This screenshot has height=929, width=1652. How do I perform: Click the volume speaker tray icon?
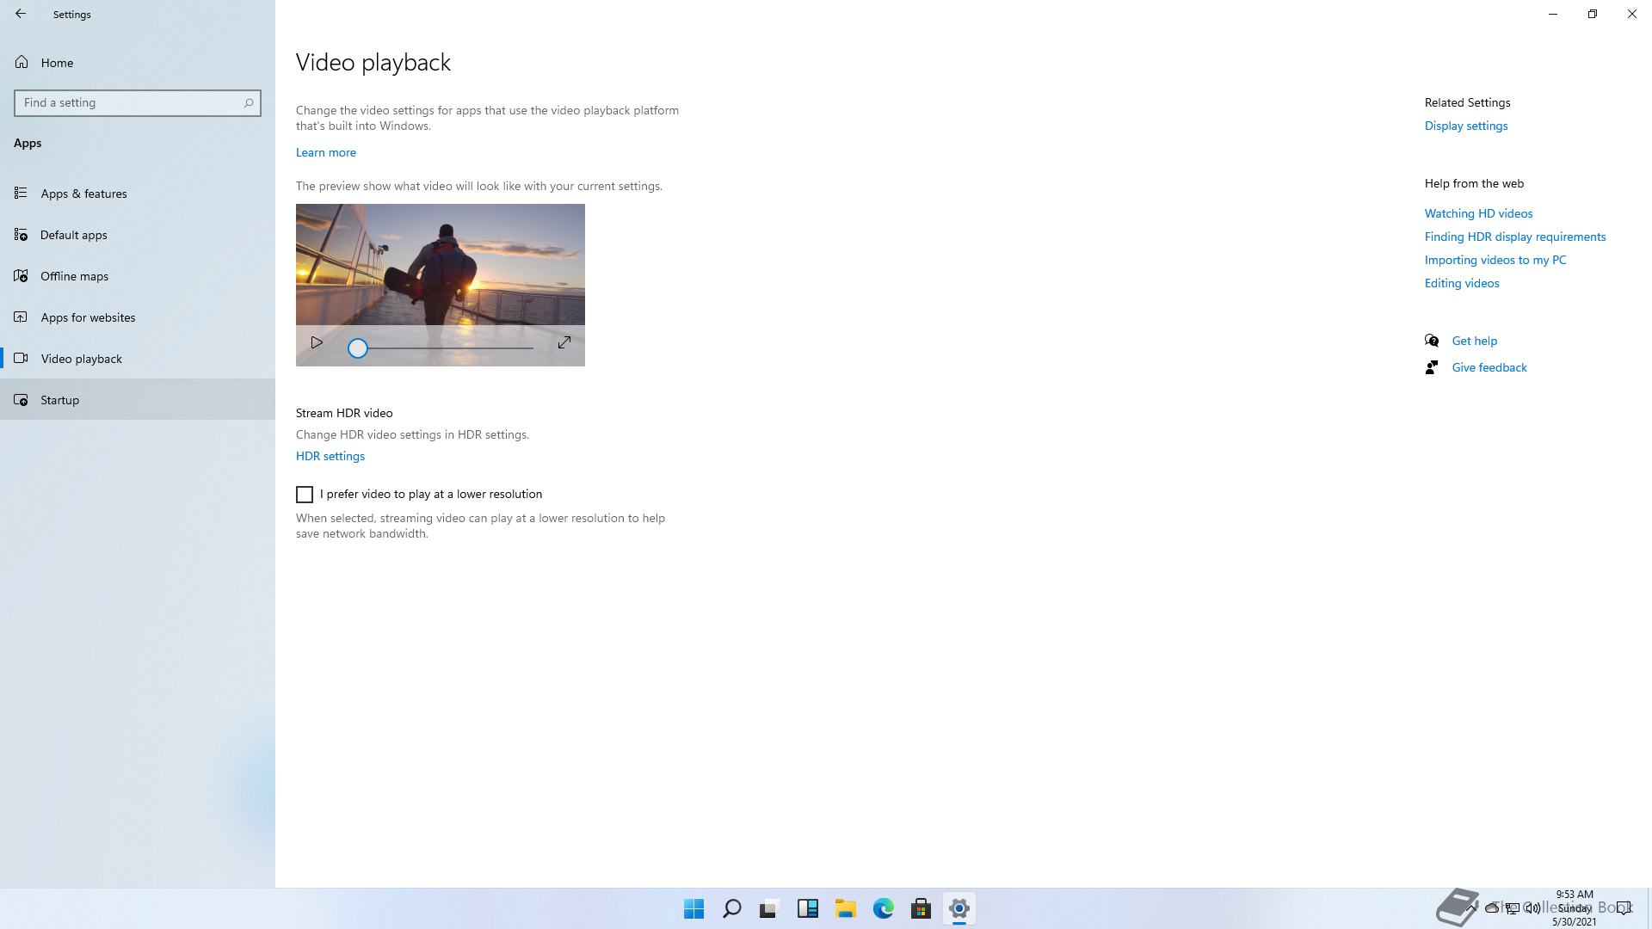(x=1532, y=907)
